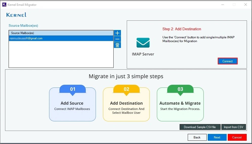The height and width of the screenshot is (144, 252).
Task: Click the Kernel logo in header
Action: point(16,15)
